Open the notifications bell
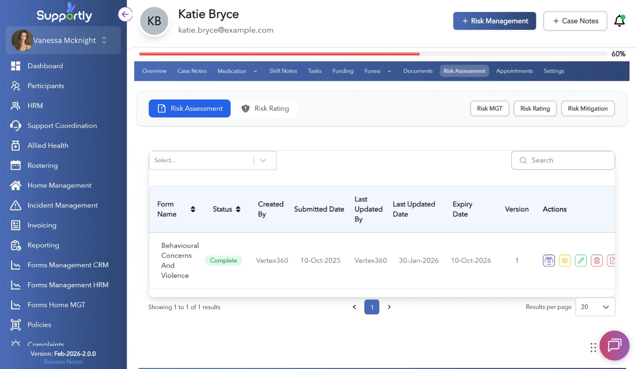637x369 pixels. click(619, 21)
